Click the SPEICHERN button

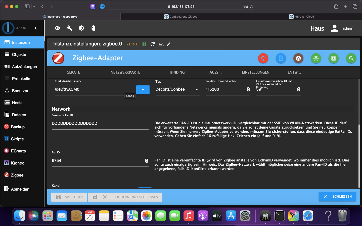click(69, 197)
